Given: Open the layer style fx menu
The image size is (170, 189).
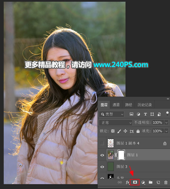Looking at the screenshot, I should 127,182.
